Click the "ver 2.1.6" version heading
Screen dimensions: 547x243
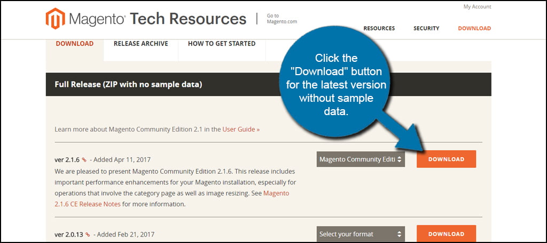click(x=67, y=159)
